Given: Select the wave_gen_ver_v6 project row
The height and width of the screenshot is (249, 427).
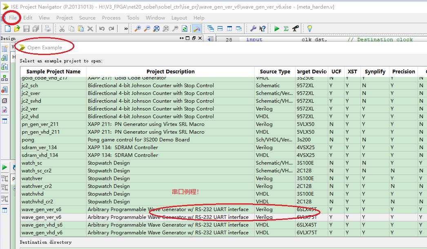Looking at the screenshot, I should (x=224, y=217).
